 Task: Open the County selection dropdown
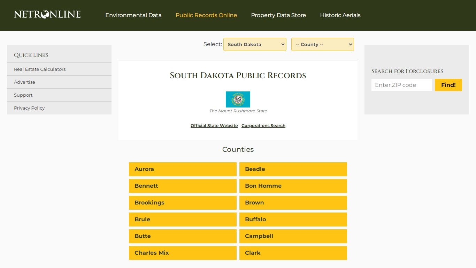coord(323,44)
